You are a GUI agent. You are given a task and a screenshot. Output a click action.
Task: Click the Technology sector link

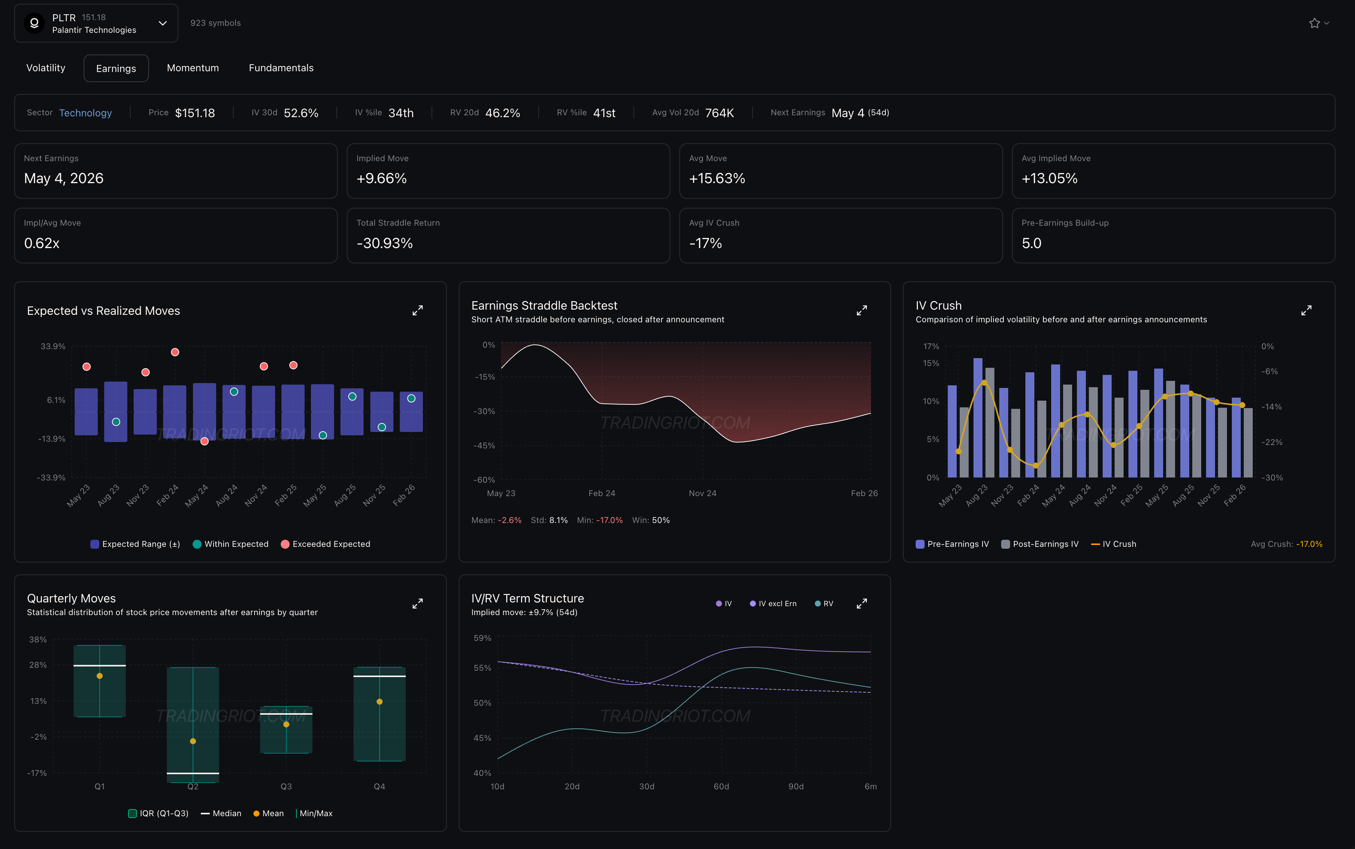coord(85,113)
